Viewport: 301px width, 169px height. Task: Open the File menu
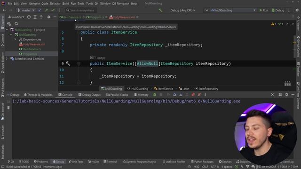10,3
